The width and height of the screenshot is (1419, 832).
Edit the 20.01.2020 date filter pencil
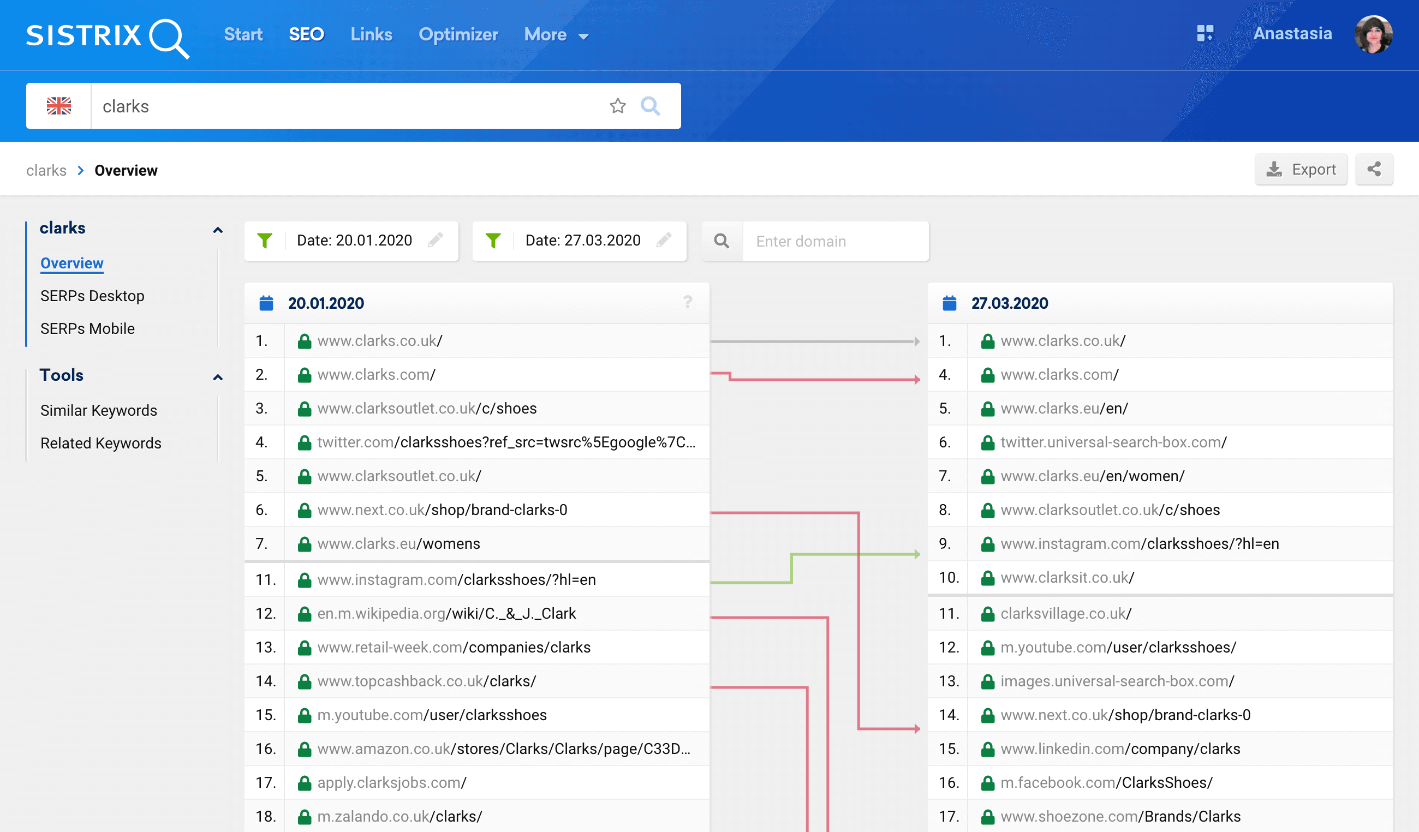[x=436, y=241]
